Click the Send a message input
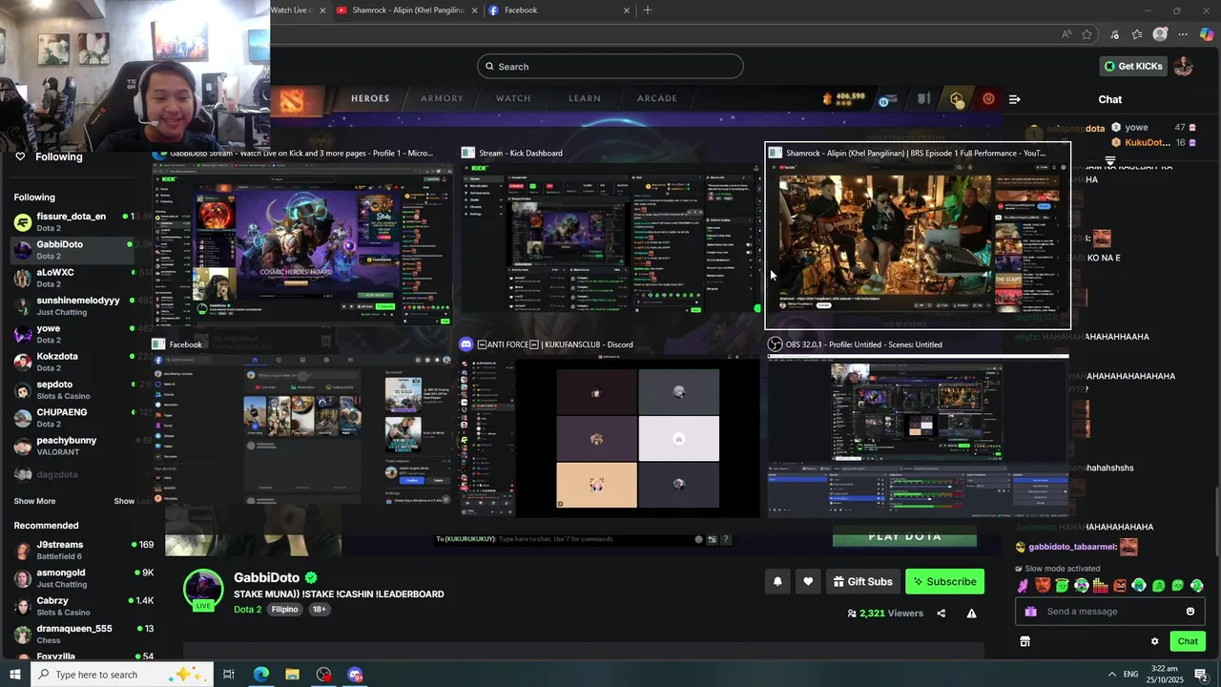The image size is (1221, 687). (x=1110, y=612)
